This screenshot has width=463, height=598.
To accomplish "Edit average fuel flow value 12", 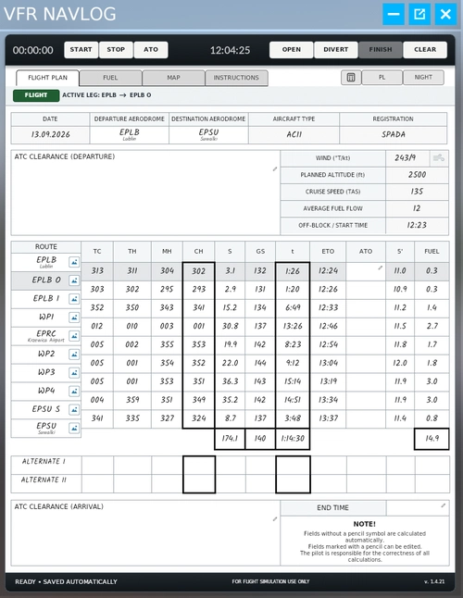I will (417, 208).
